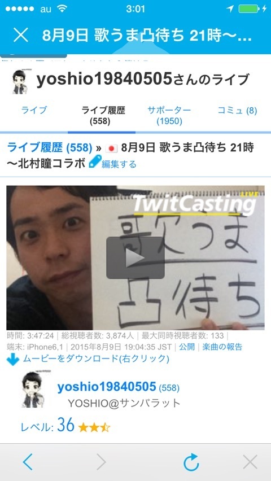Tap the pencil edit icon
271x481 pixels.
94,163
